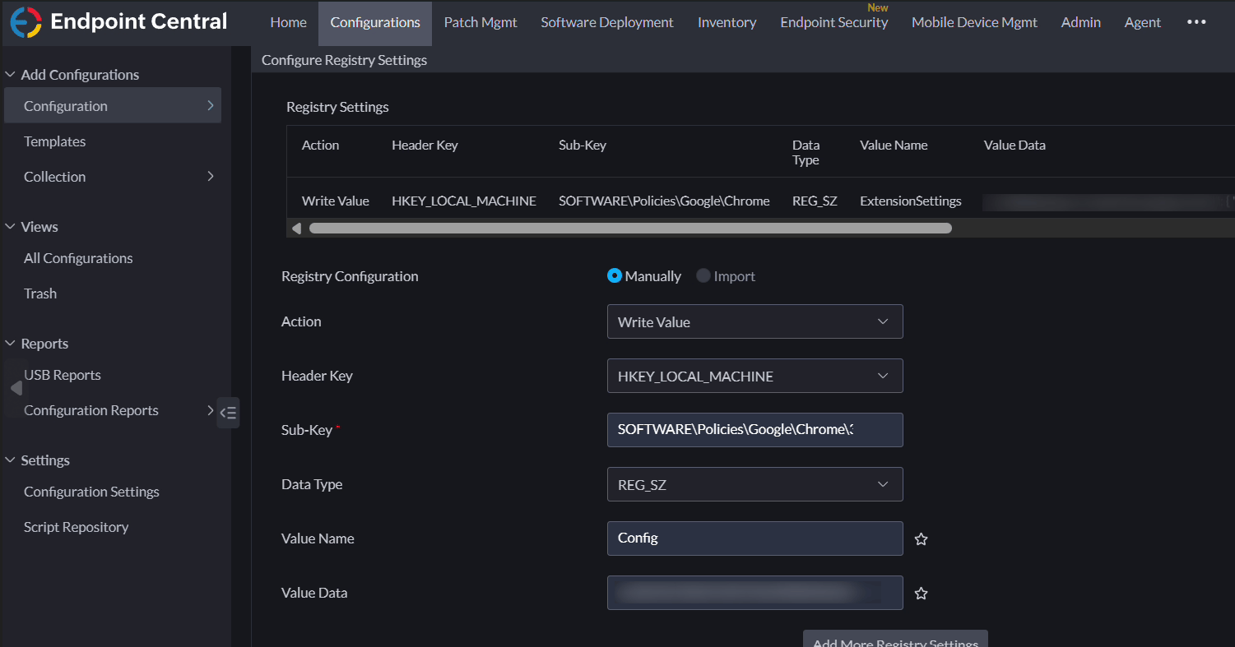
Task: Expand Configuration Reports submenu arrow
Action: pyautogui.click(x=210, y=409)
